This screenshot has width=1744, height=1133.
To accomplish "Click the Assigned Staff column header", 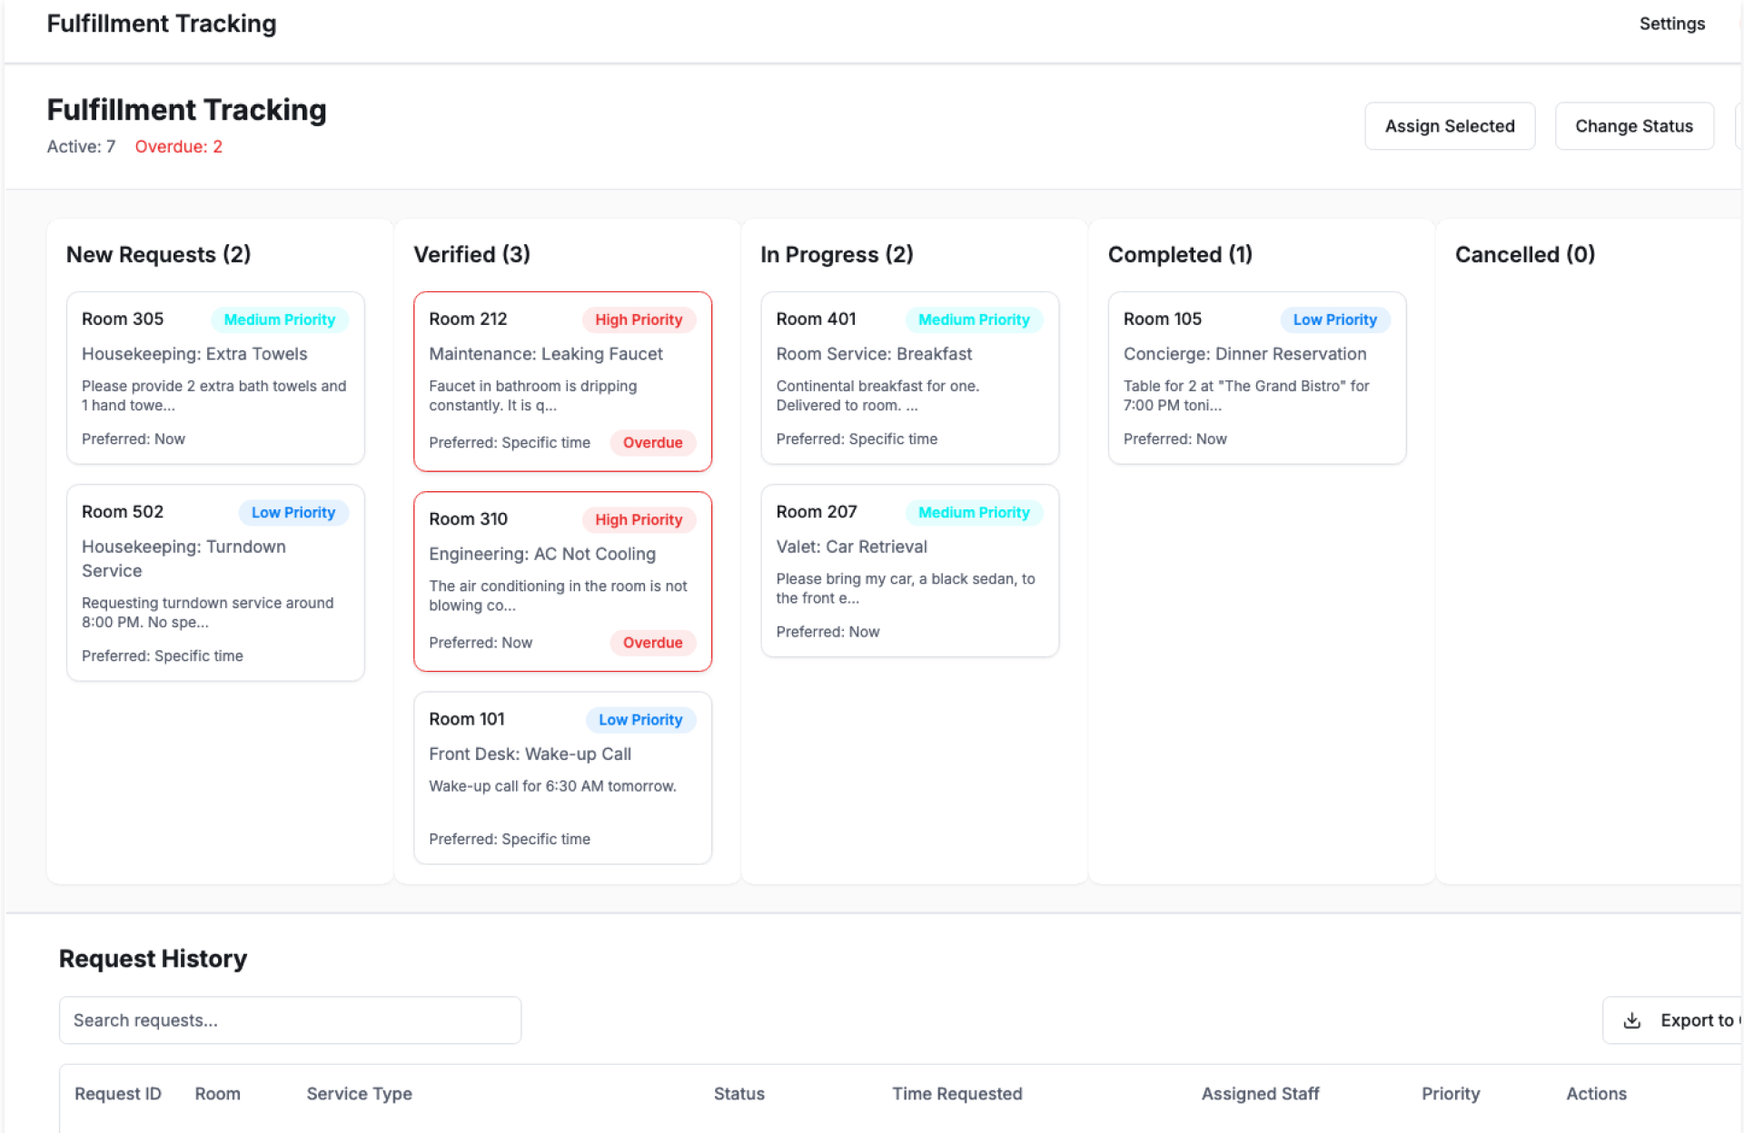I will tap(1260, 1094).
